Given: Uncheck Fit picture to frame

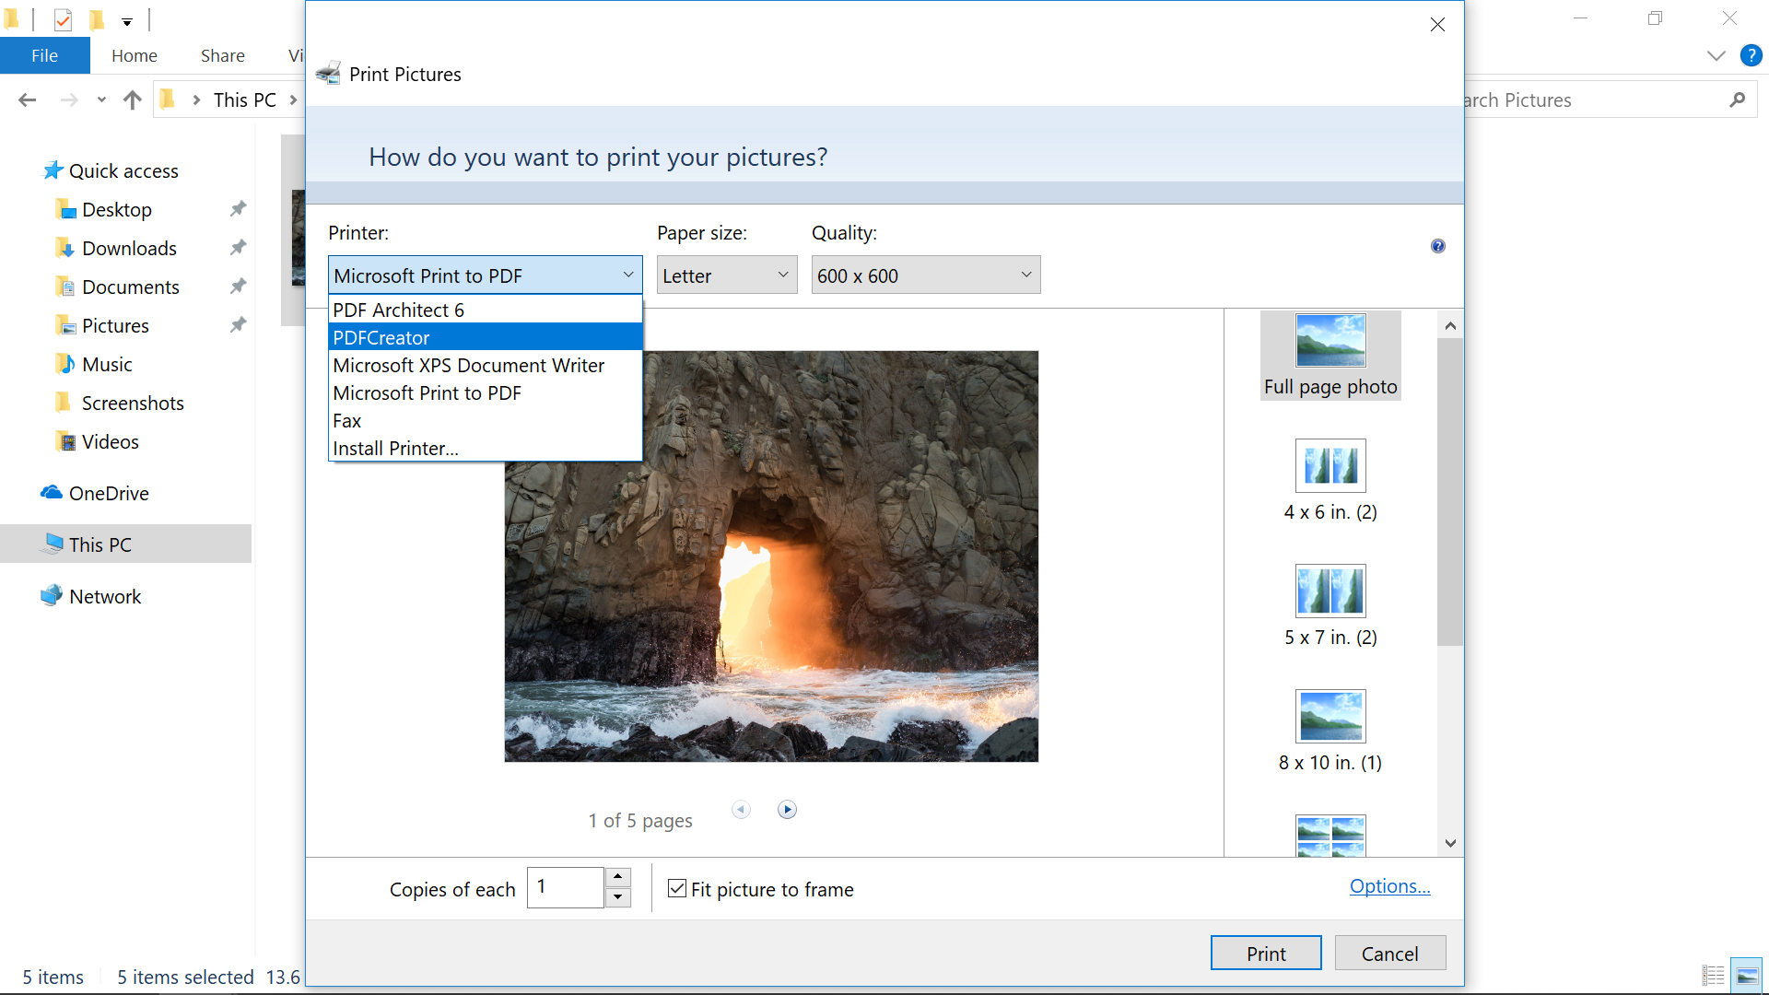Looking at the screenshot, I should (x=677, y=888).
